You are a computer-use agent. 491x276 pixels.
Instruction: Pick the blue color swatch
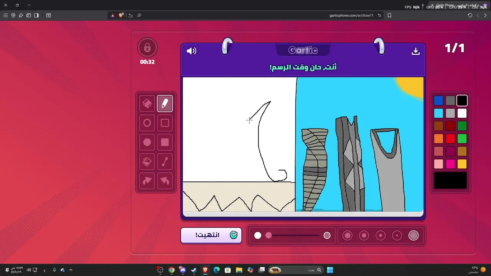pyautogui.click(x=438, y=101)
